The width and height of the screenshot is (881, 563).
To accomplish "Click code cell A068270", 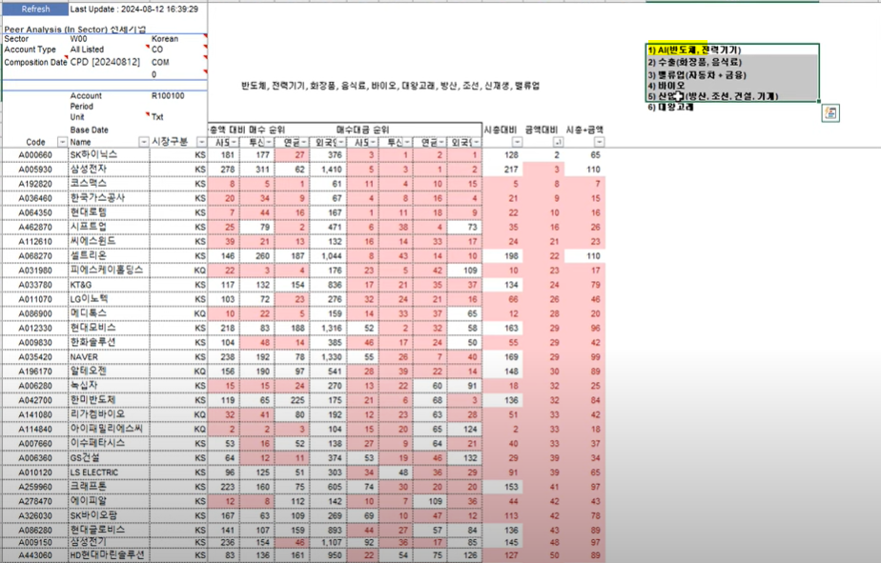I will [x=35, y=256].
